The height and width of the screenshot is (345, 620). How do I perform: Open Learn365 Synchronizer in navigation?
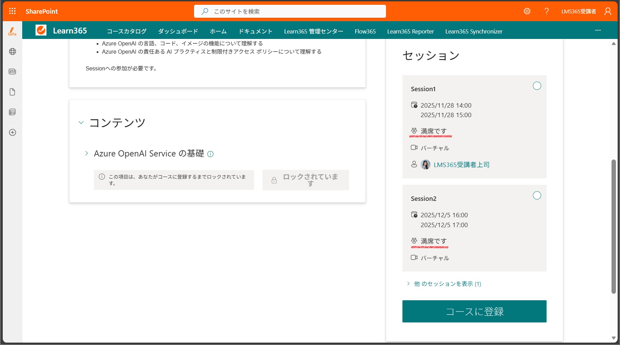click(x=474, y=31)
